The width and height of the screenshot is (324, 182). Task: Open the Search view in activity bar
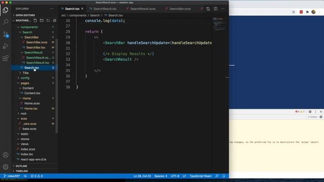(6, 22)
